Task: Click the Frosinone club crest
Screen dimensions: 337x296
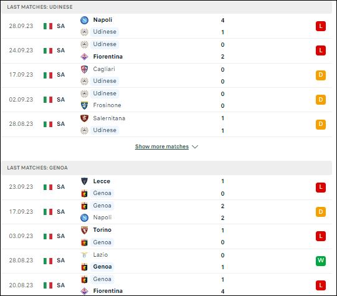Action: click(84, 105)
